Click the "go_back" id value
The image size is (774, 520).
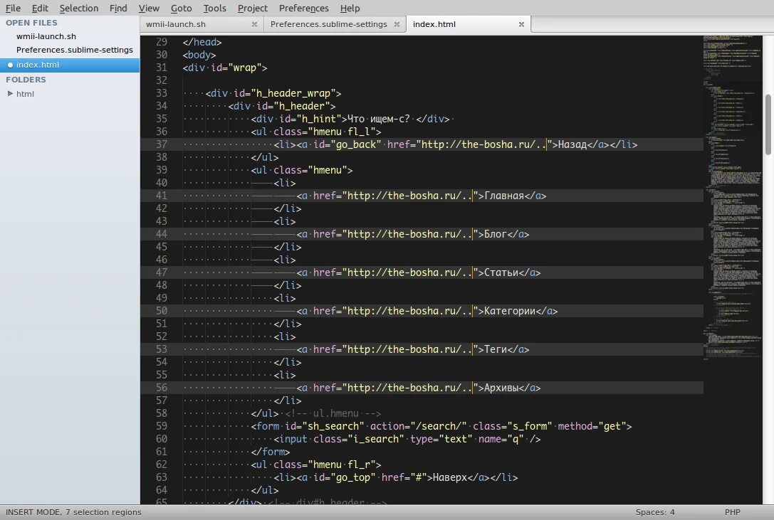[358, 144]
